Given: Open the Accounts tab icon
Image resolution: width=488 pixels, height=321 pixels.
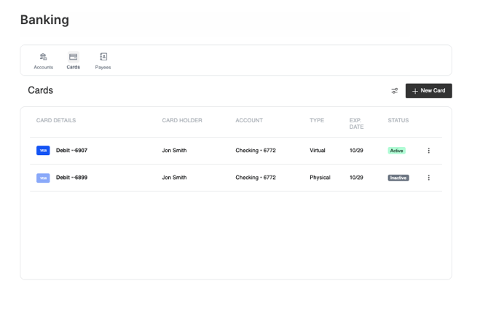Looking at the screenshot, I should pyautogui.click(x=43, y=57).
